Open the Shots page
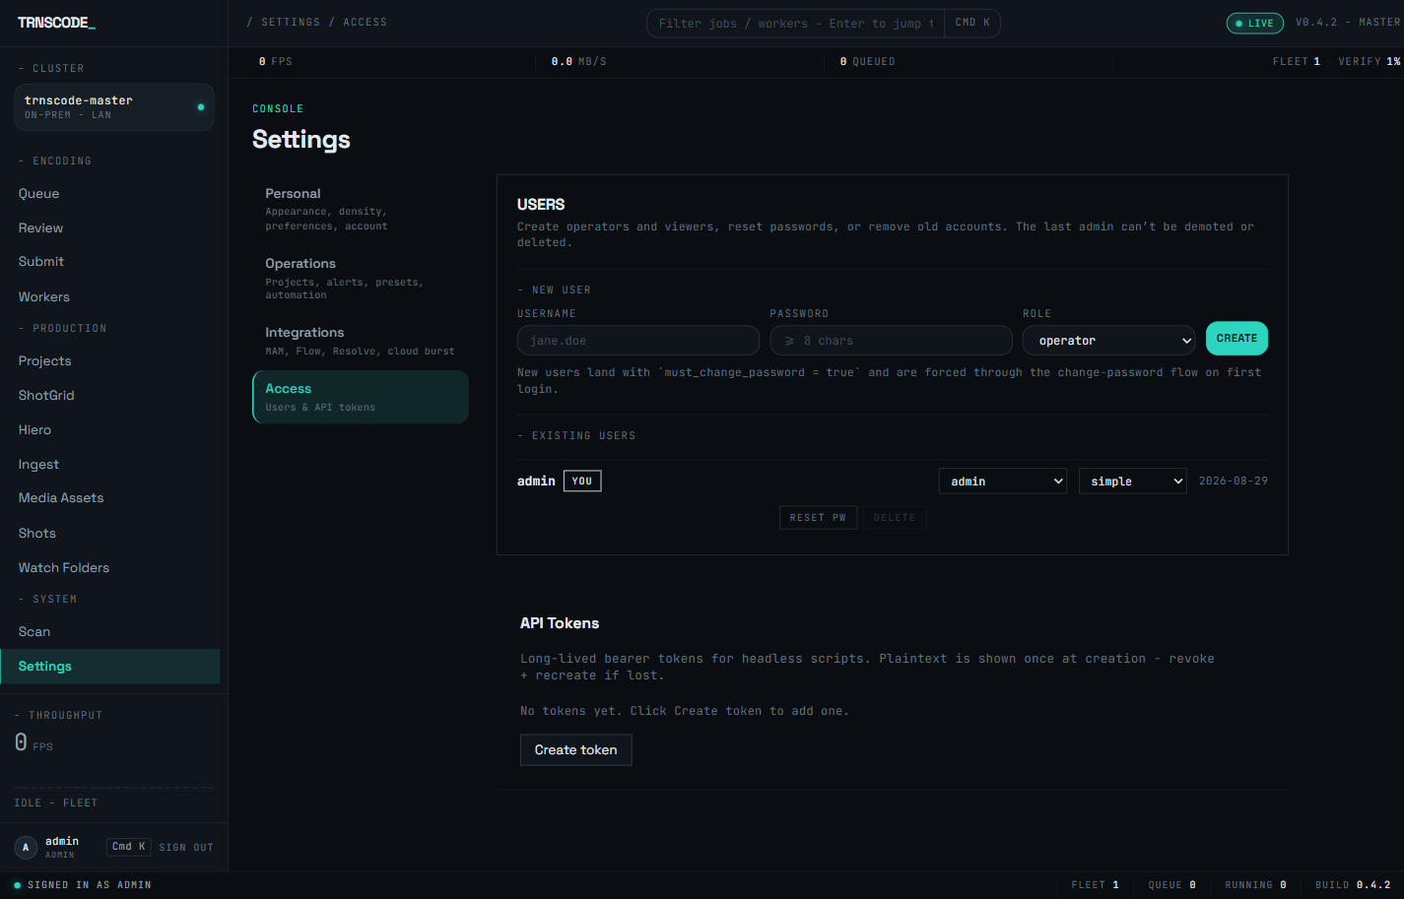This screenshot has width=1404, height=899. [37, 533]
